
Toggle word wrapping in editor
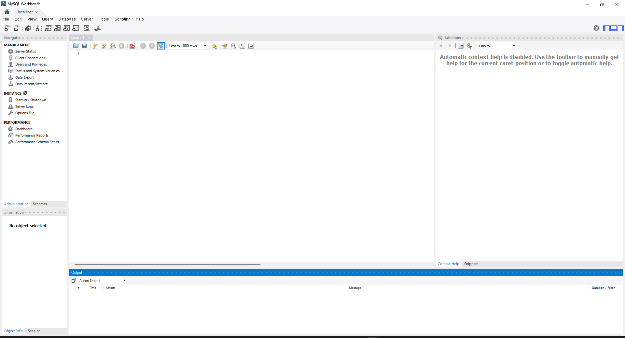pos(251,46)
